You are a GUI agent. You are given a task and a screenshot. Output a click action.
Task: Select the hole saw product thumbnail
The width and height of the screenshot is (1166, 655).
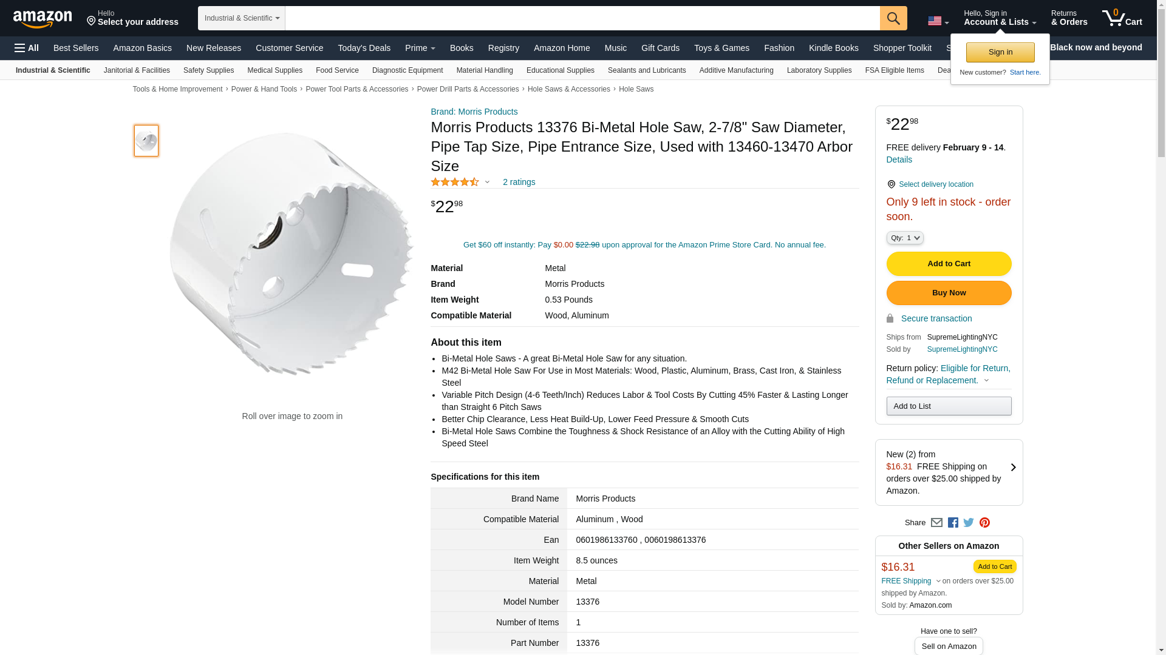146,141
